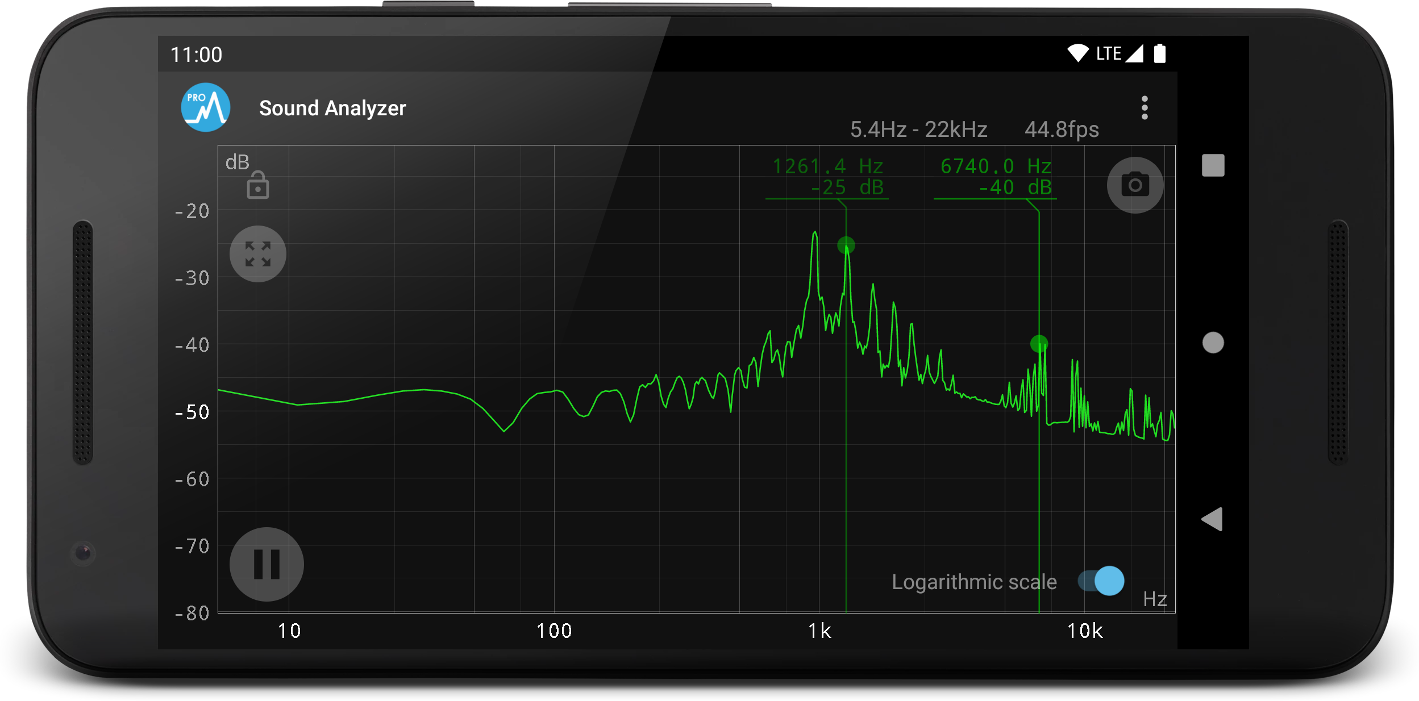Tap the 10k frequency axis label
Screen dimensions: 1419x701
[x=1085, y=631]
